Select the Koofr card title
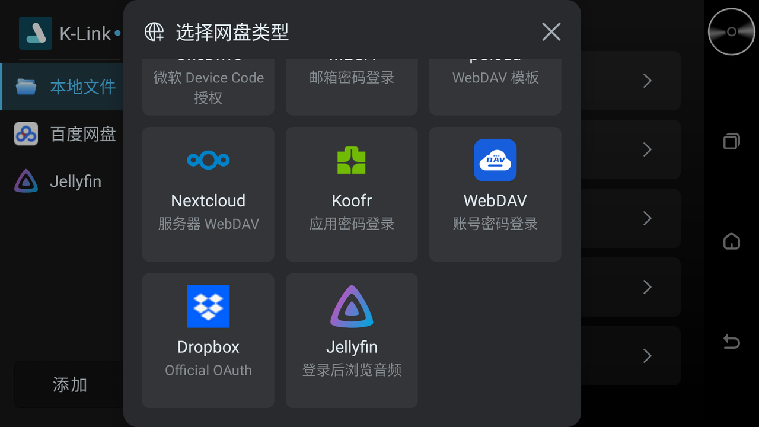Screen dimensions: 759x427 [x=352, y=200]
